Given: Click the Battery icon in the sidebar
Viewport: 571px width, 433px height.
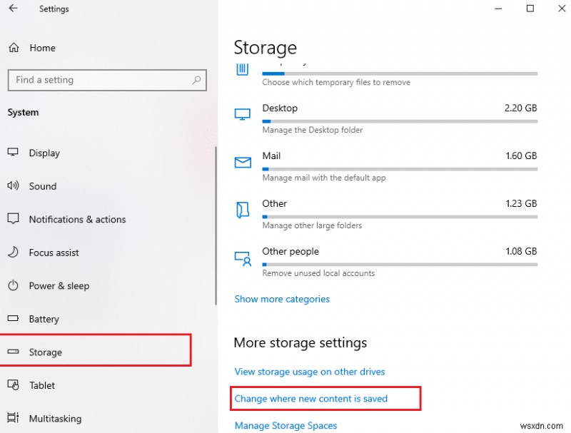Looking at the screenshot, I should click(13, 319).
